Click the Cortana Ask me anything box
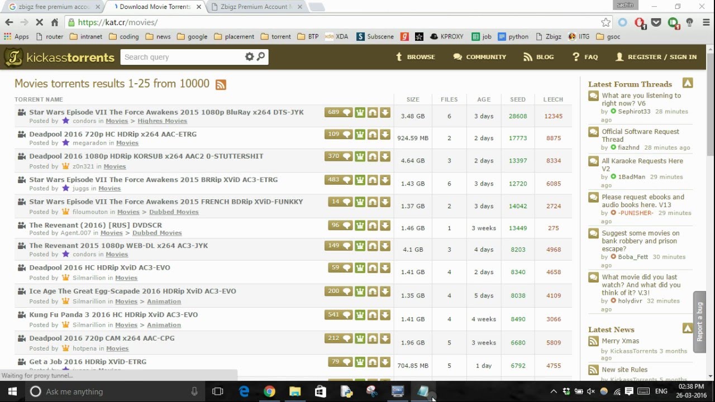This screenshot has width=715, height=402. coord(115,391)
